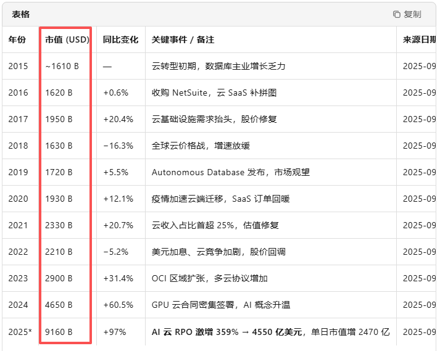Screen dimensions: 440x351
Task: Select the change cell +0.6%
Action: pyautogui.click(x=115, y=93)
